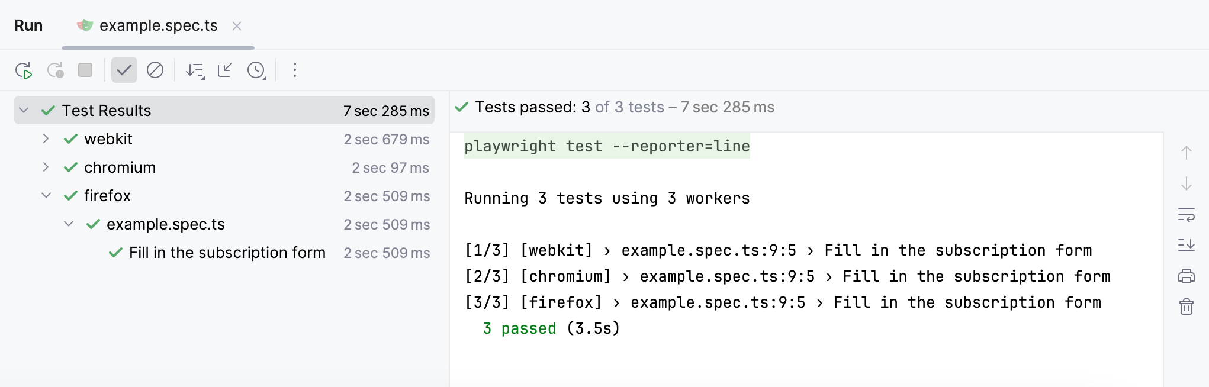Viewport: 1209px width, 387px height.
Task: Toggle Show Passed checkmark filter
Action: 124,70
